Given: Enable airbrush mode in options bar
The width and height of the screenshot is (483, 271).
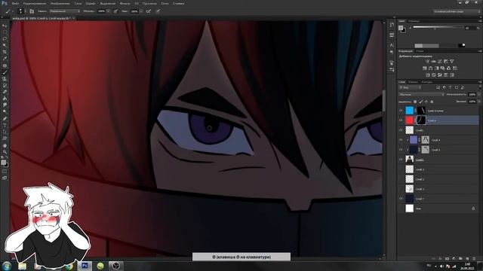Looking at the screenshot, I should (x=149, y=11).
